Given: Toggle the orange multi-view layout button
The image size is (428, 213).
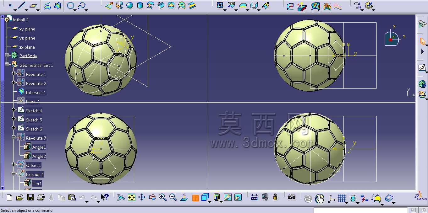Looking at the screenshot, I should coord(195,198).
